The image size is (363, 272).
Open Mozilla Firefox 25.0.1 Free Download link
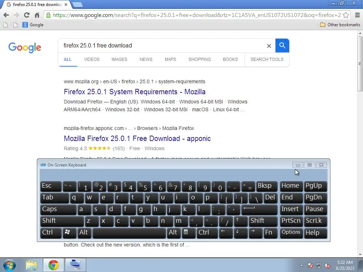point(137,138)
